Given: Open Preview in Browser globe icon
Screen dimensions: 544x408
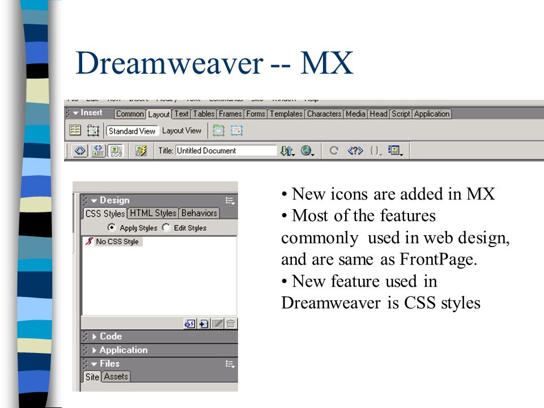Looking at the screenshot, I should [307, 151].
